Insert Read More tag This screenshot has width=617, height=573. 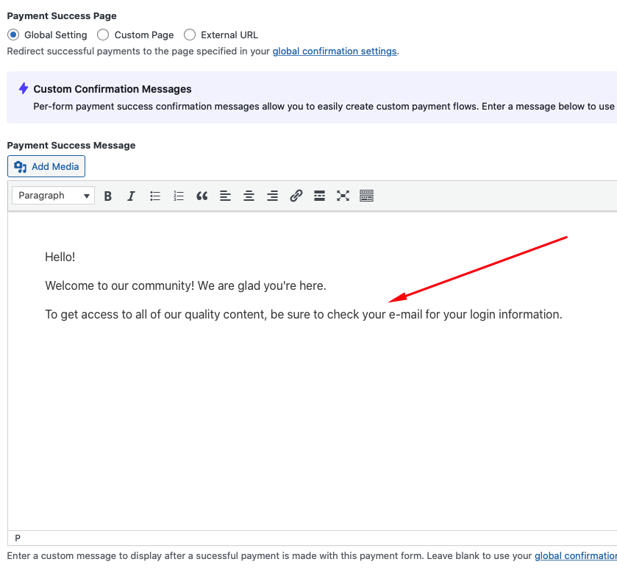[x=320, y=196]
